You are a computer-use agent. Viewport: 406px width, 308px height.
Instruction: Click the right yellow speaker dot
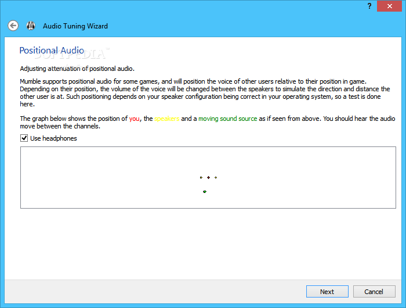point(216,177)
